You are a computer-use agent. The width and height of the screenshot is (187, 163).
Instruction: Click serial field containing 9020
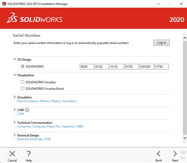pos(87,67)
